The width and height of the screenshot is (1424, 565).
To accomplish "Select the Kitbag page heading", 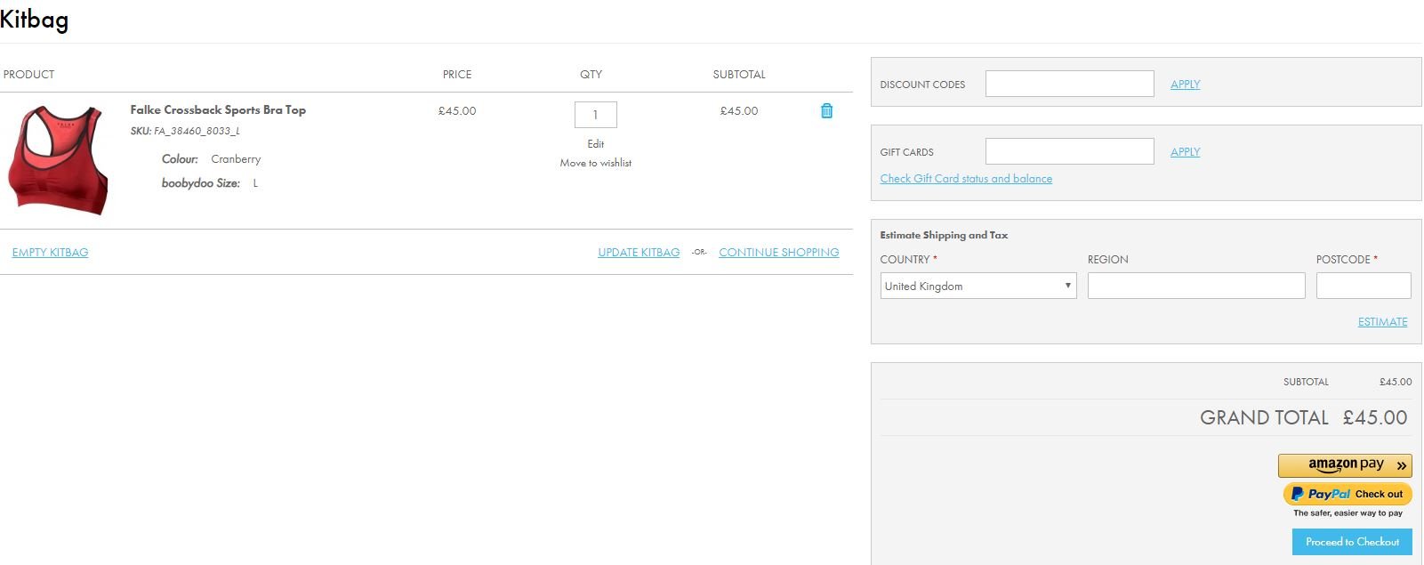I will [34, 20].
